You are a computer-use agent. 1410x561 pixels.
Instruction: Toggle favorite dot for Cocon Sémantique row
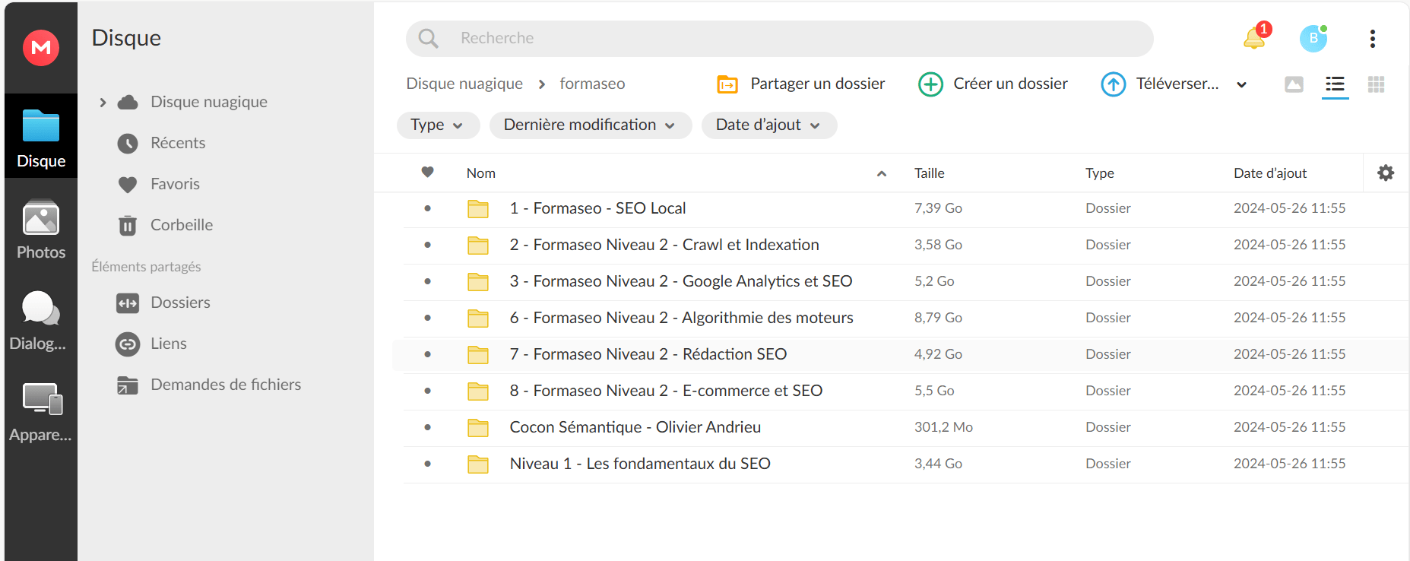(x=428, y=427)
